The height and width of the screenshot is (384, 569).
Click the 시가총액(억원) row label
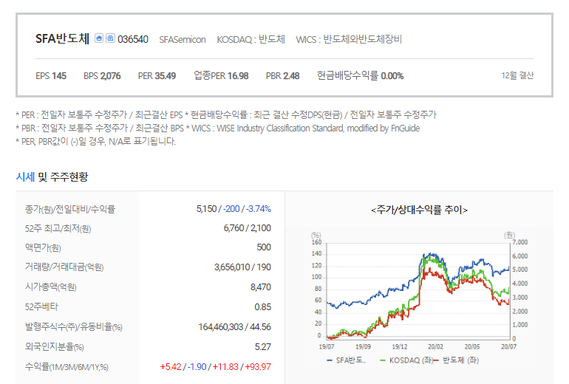click(x=50, y=287)
